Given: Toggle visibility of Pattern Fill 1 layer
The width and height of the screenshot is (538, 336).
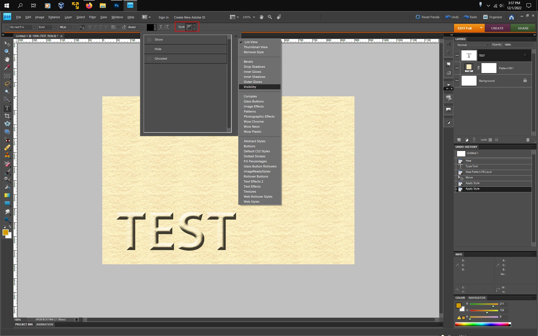Looking at the screenshot, I should [457, 68].
